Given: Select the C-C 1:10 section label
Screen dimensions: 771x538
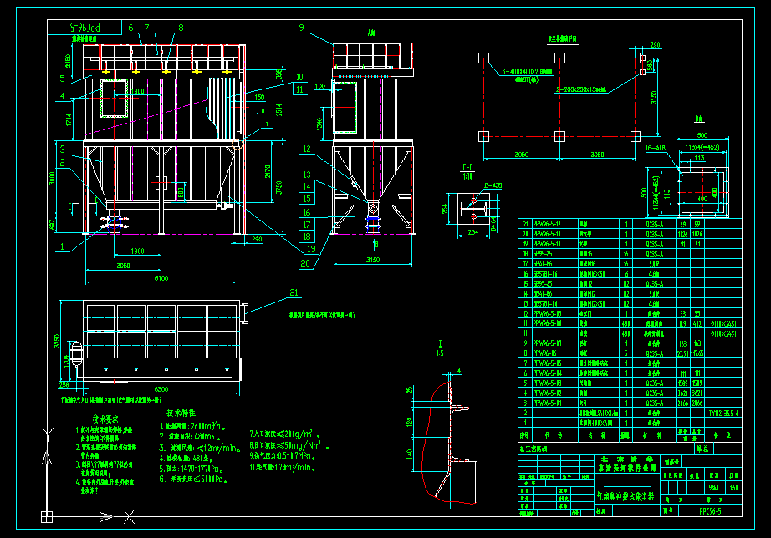Looking at the screenshot, I should click(467, 171).
